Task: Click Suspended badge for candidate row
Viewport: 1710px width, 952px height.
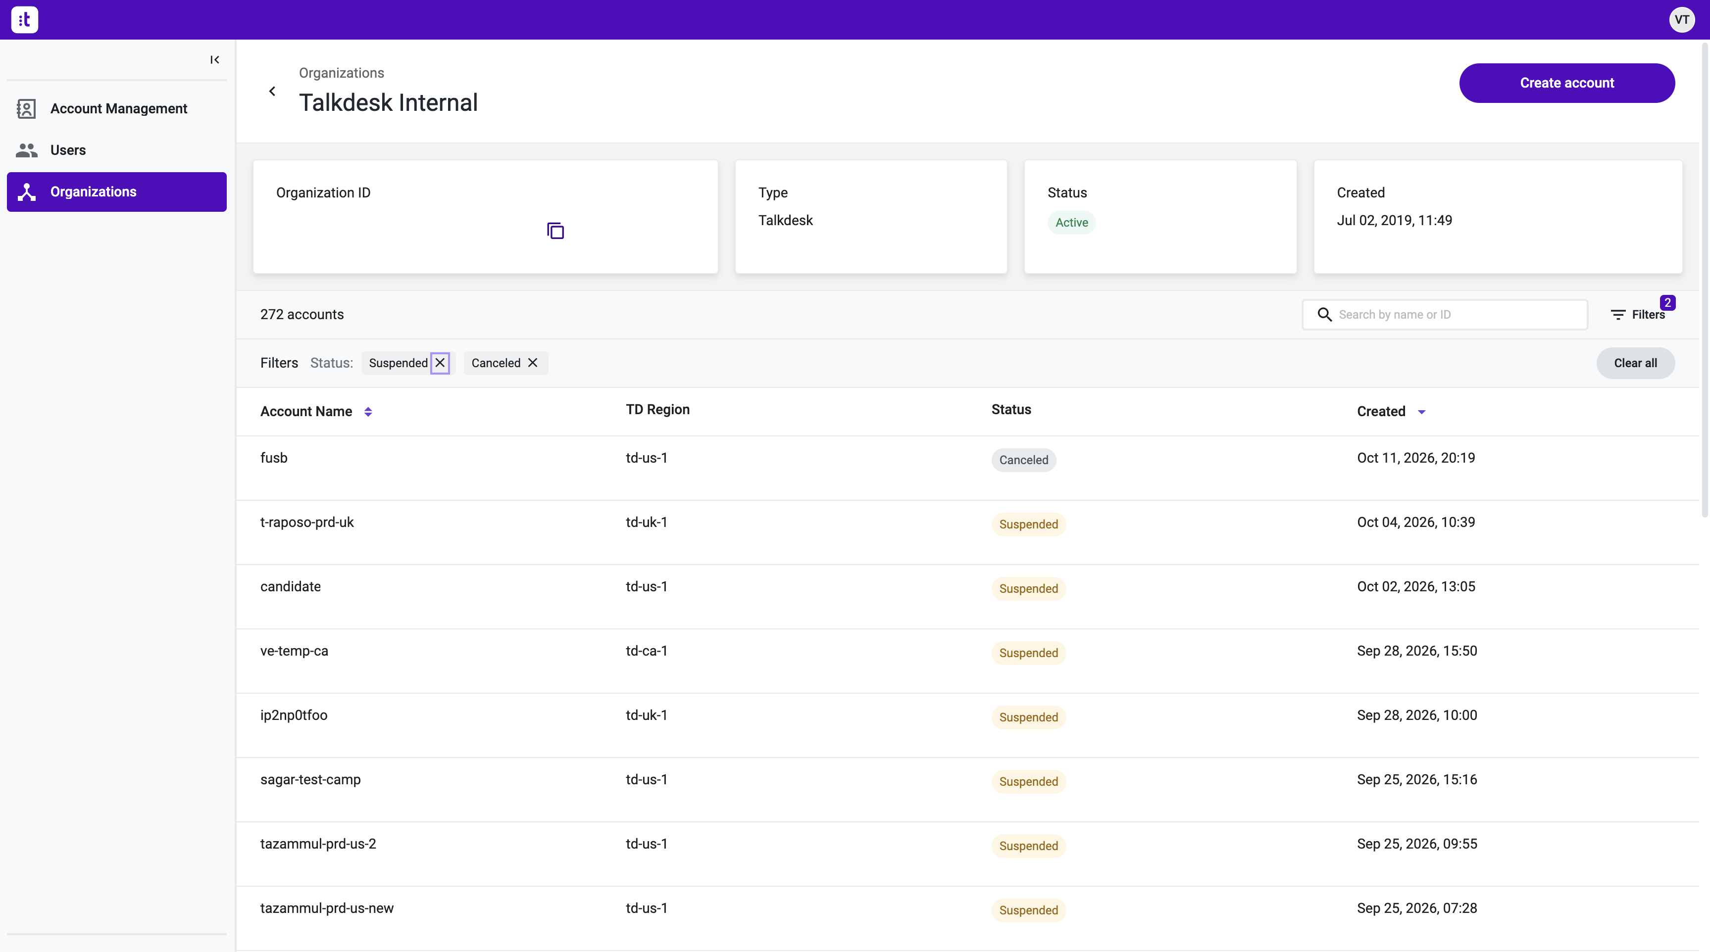Action: [x=1028, y=588]
